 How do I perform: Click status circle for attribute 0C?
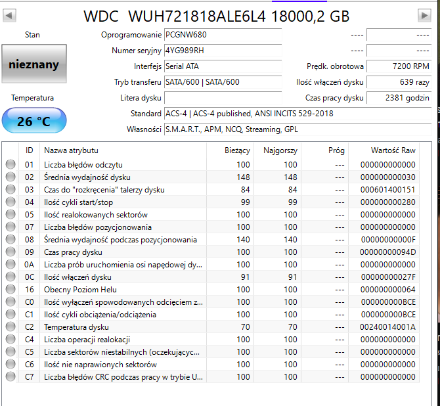(11, 277)
